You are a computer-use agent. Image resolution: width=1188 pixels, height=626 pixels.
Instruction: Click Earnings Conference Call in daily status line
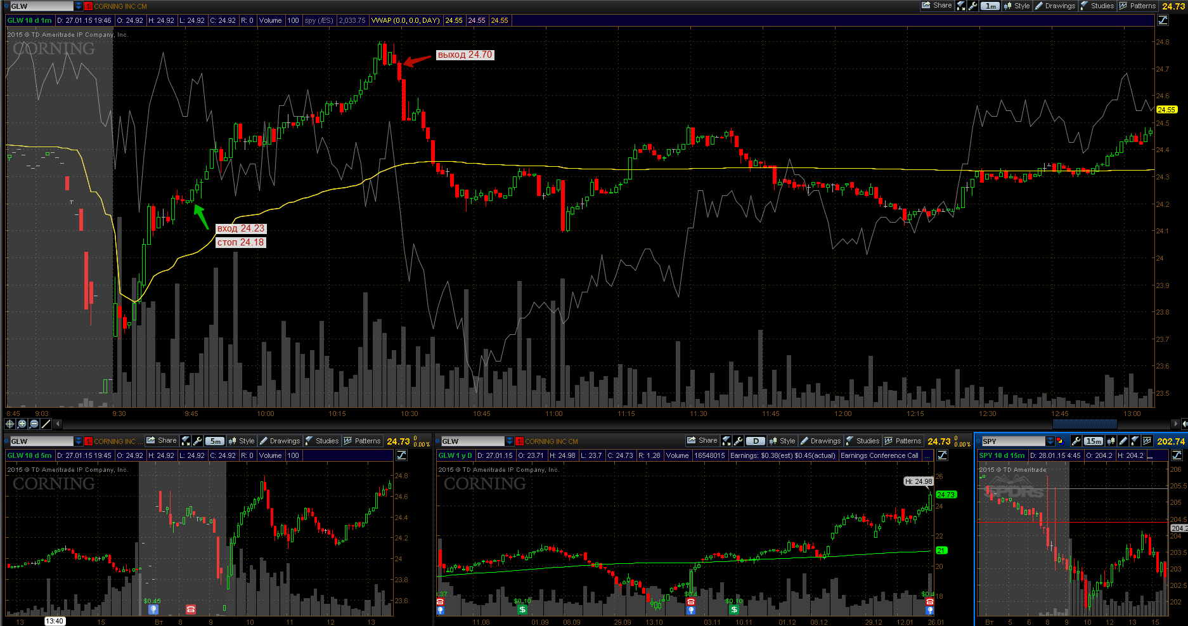(x=879, y=455)
